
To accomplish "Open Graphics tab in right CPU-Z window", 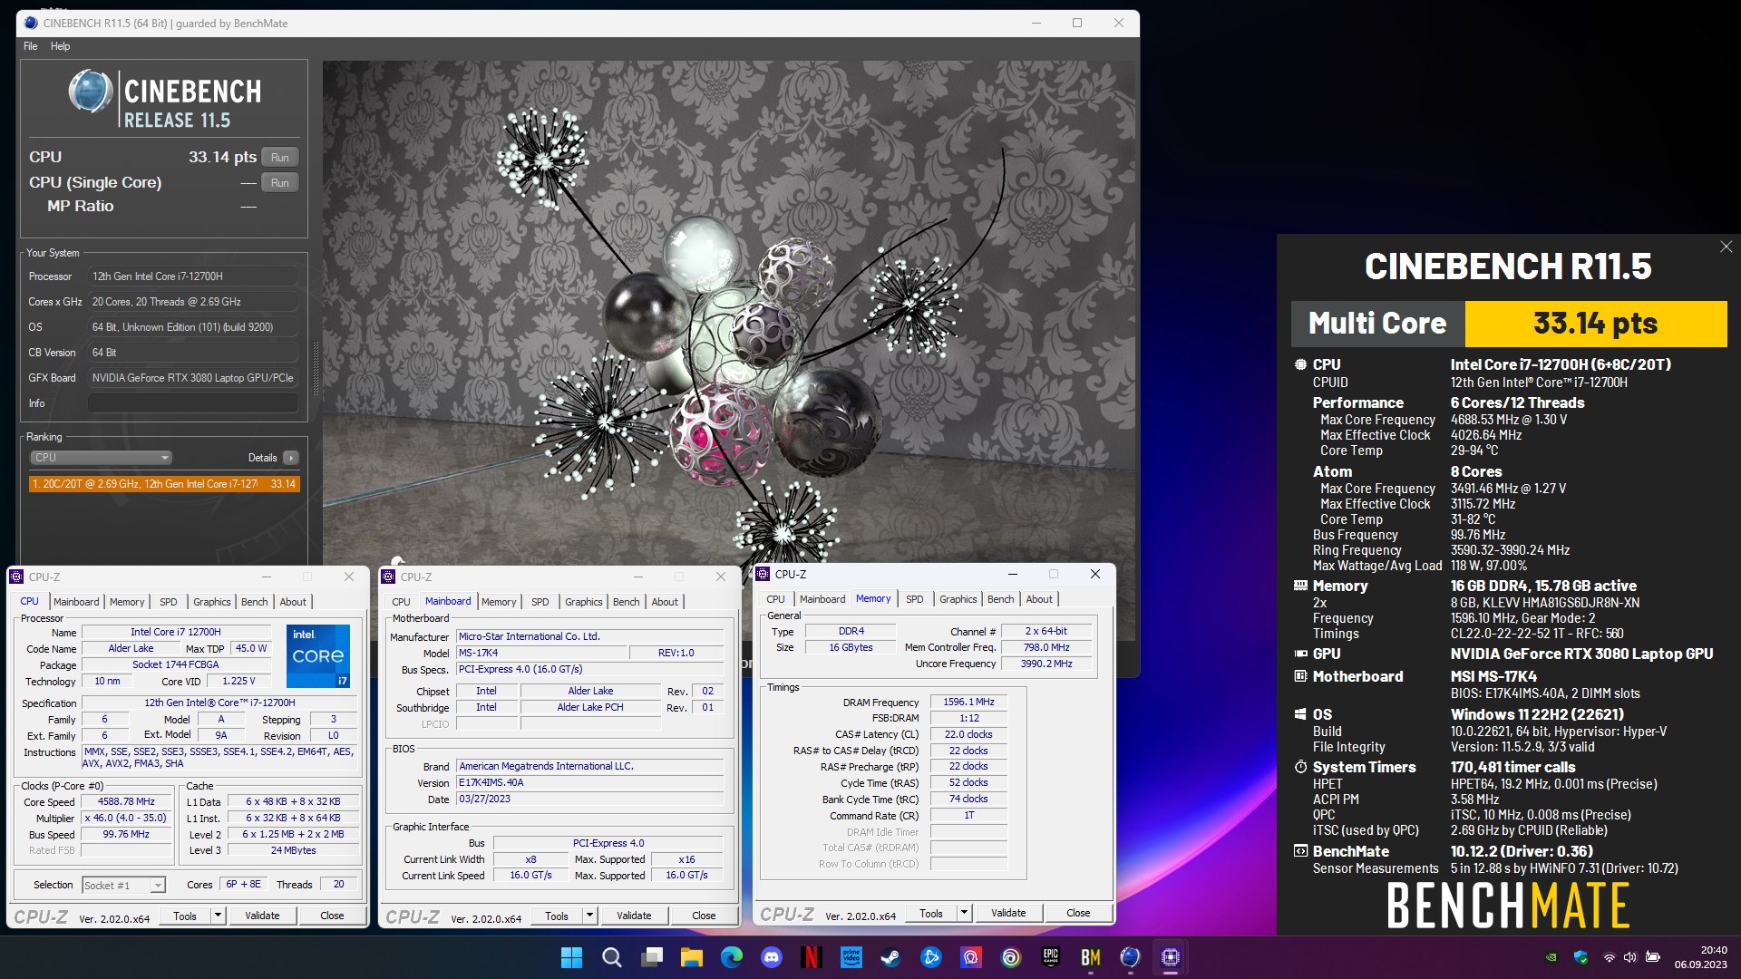I will (958, 599).
